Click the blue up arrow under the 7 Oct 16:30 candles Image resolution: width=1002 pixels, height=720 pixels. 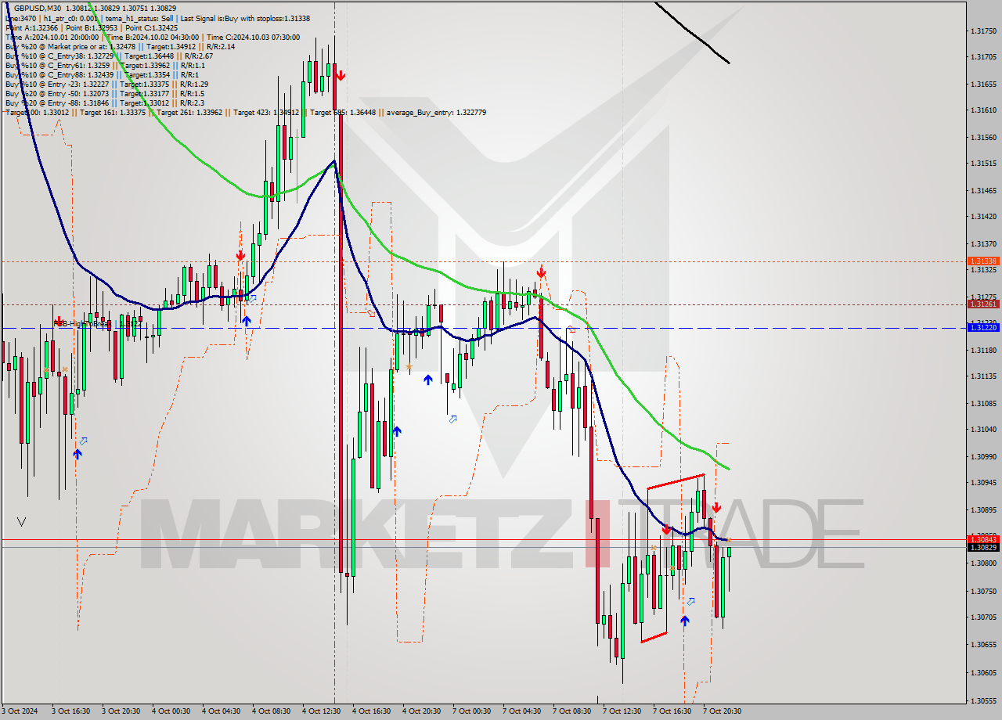point(685,621)
